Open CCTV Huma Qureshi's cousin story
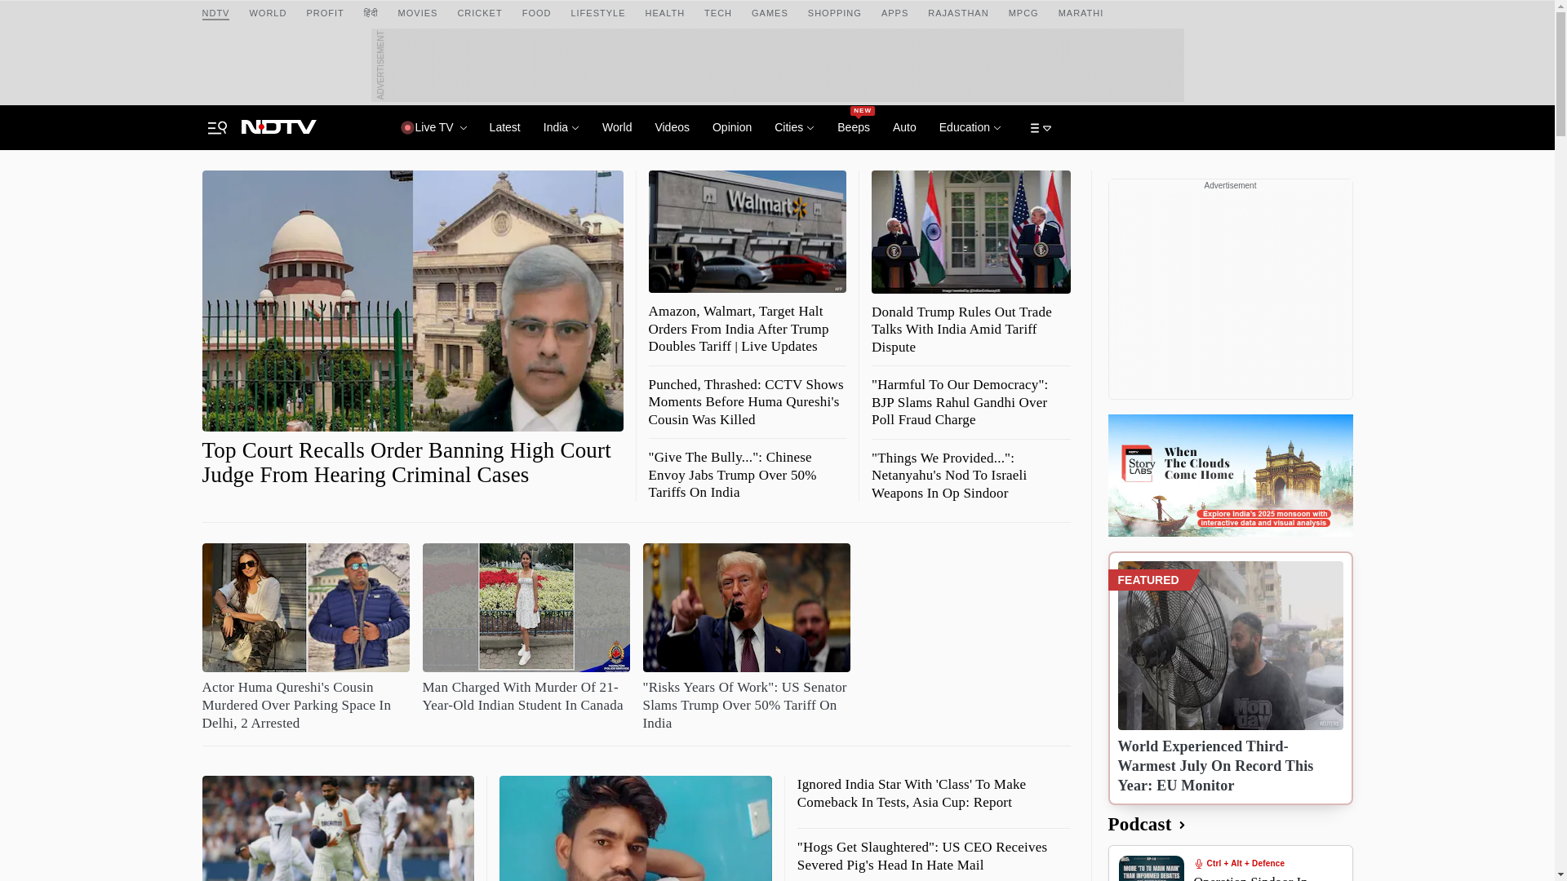 click(x=746, y=402)
